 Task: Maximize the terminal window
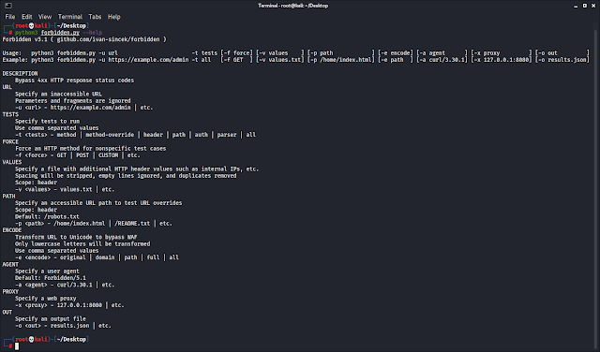(585, 6)
